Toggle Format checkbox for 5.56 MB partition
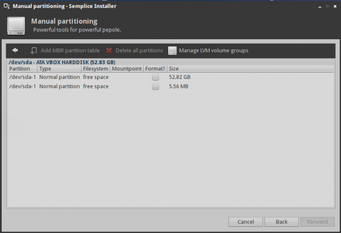Screen dimensions: 341x233 (x=155, y=86)
